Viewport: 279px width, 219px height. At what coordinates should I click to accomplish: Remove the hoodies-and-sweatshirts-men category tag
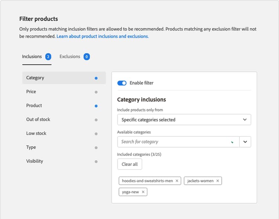177,181
